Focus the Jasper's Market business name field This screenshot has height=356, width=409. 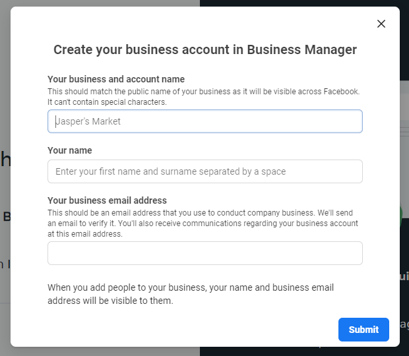[204, 121]
